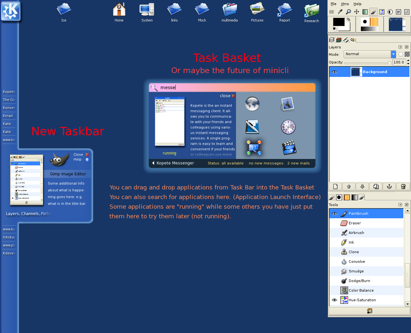Screen dimensions: 411x333
Task: Open the multimedia desktop folder
Action: click(x=230, y=12)
